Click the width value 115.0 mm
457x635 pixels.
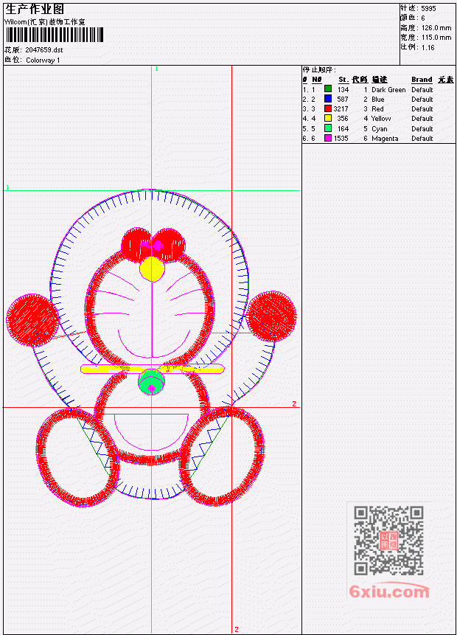(436, 38)
